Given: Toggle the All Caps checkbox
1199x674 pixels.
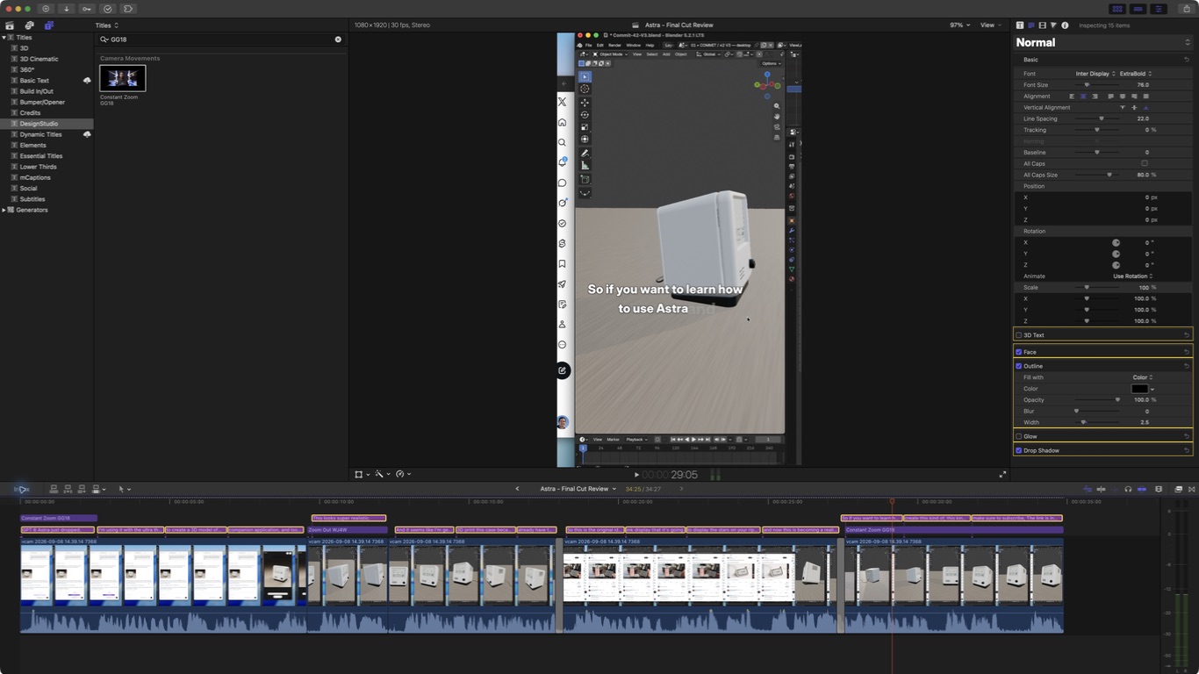Looking at the screenshot, I should (x=1145, y=163).
